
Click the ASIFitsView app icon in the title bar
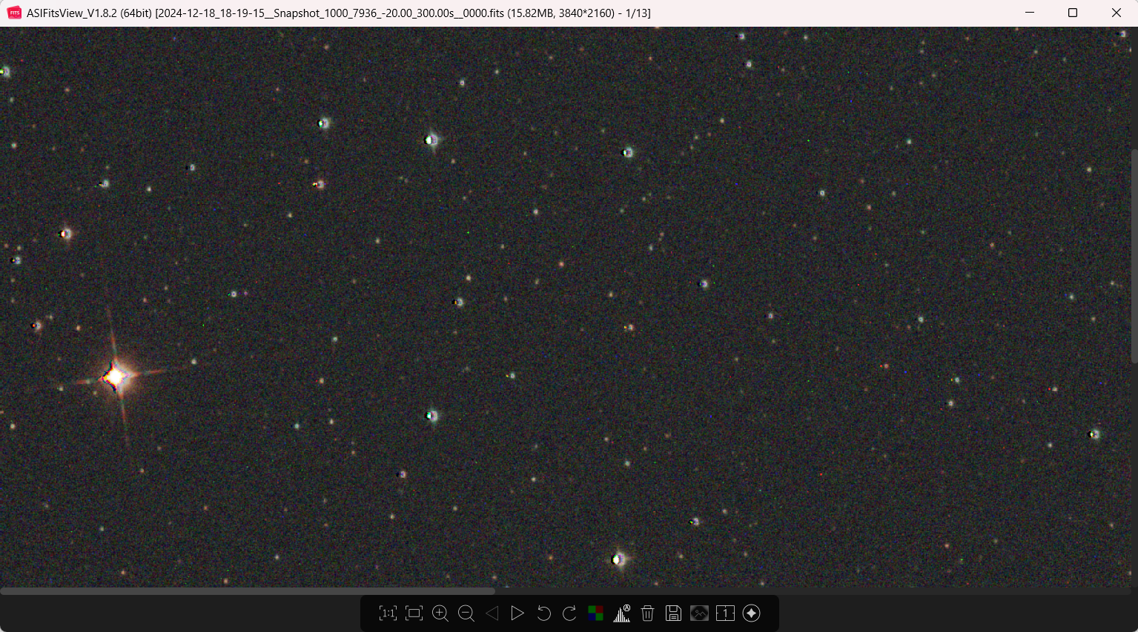click(x=14, y=13)
